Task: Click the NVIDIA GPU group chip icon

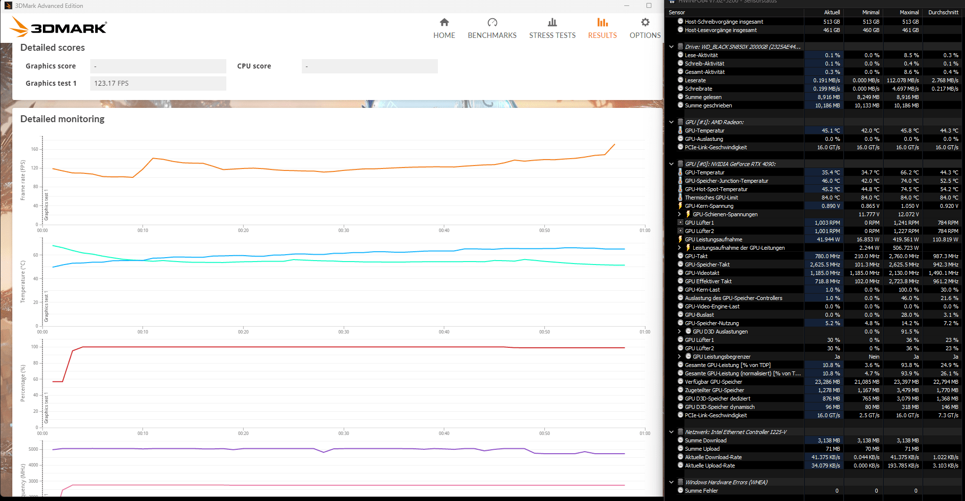Action: [x=680, y=164]
